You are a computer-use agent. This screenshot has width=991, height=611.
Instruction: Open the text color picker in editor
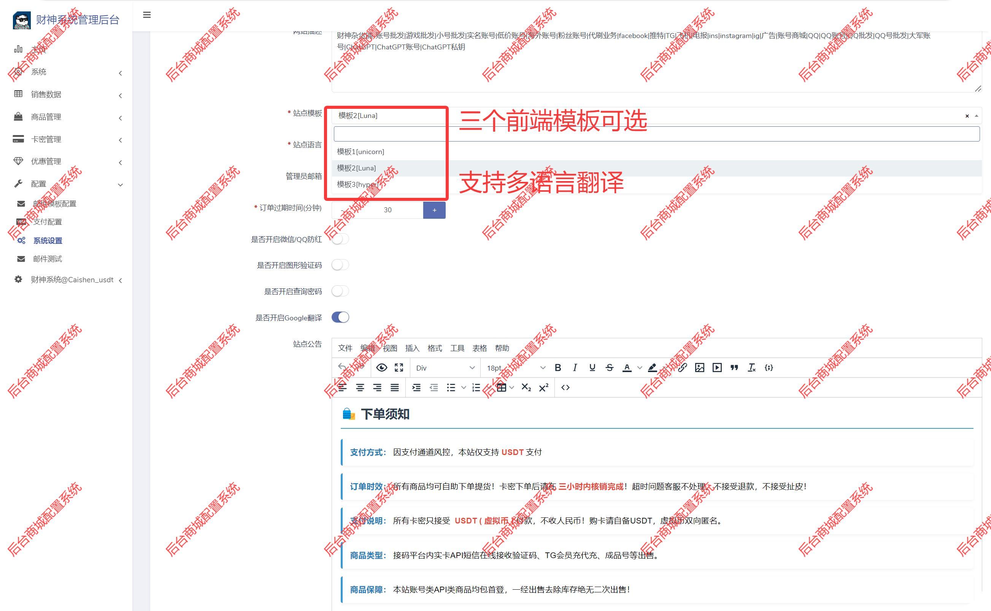[626, 368]
